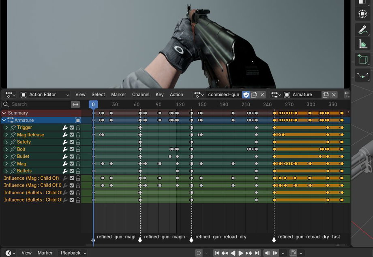
Task: Toggle the lock icon on Safety channel
Action: (78, 142)
